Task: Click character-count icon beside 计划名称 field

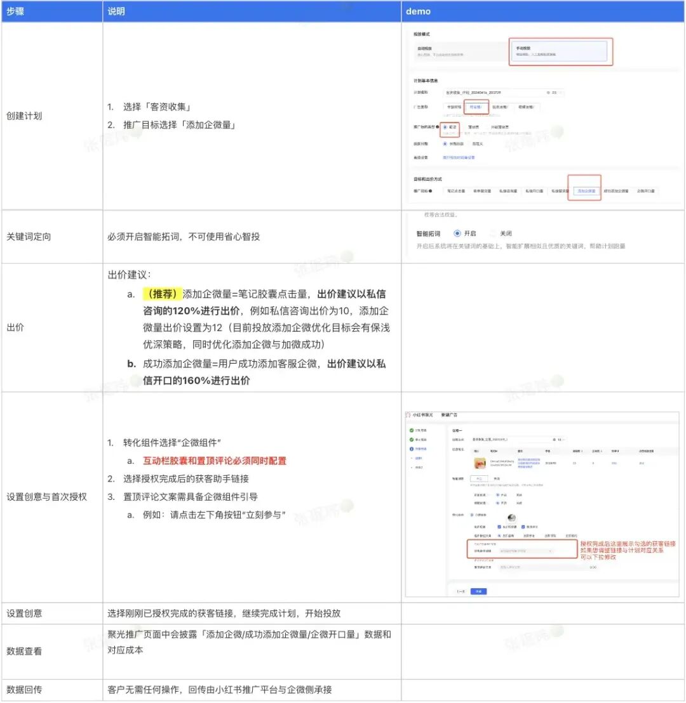Action: [x=553, y=439]
